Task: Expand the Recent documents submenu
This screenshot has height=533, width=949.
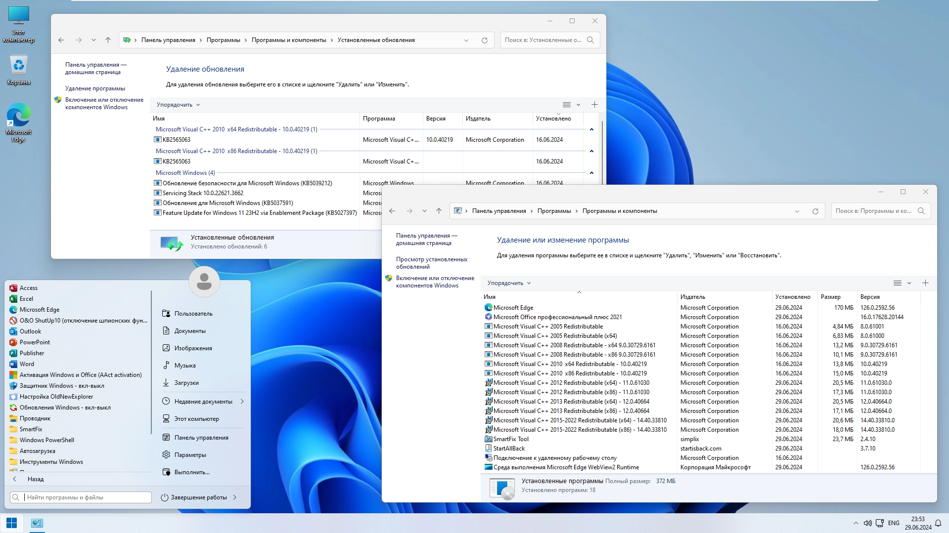Action: point(242,402)
